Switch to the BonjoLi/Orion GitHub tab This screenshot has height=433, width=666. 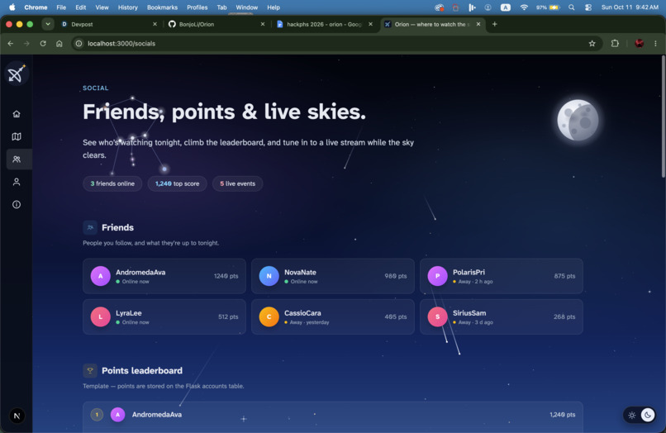click(x=216, y=24)
